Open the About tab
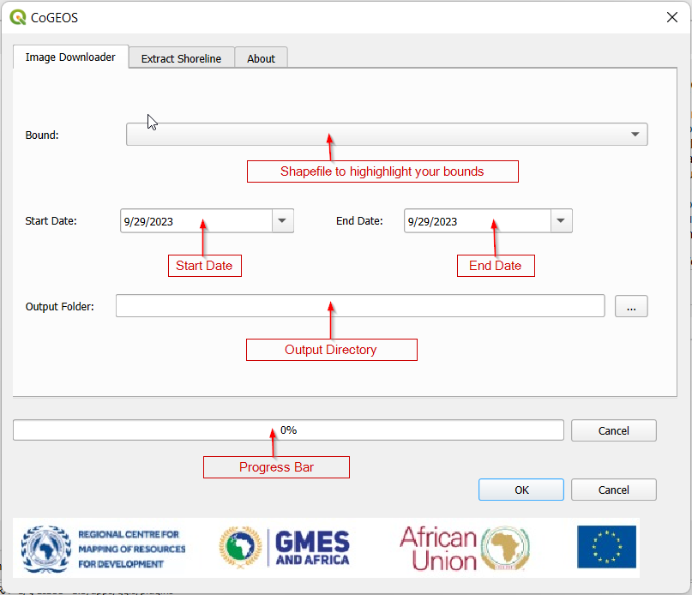The height and width of the screenshot is (595, 692). coord(261,58)
